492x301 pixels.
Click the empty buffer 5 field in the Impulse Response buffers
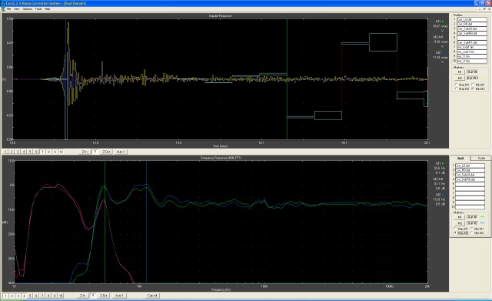pos(472,38)
